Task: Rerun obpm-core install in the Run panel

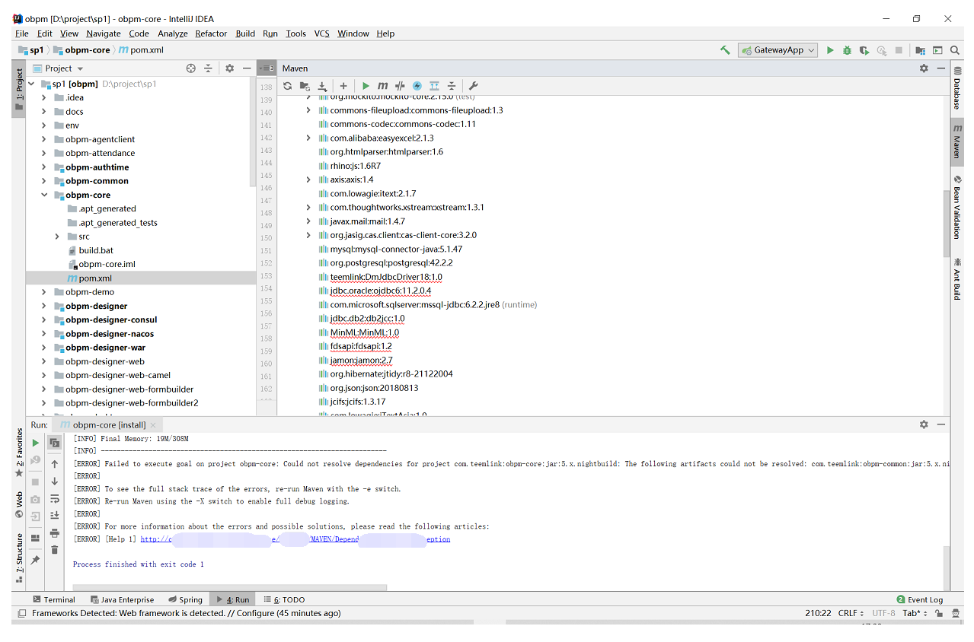Action: pyautogui.click(x=35, y=443)
